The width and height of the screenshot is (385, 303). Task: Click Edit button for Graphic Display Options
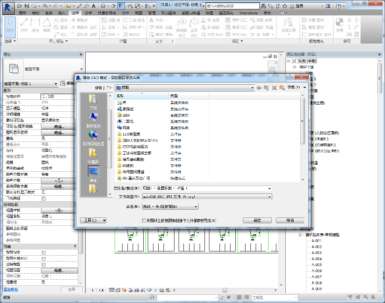[x=58, y=133]
